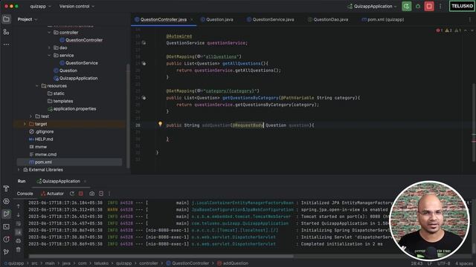The width and height of the screenshot is (476, 267).
Task: Expand External Libraries node
Action: (x=19, y=170)
